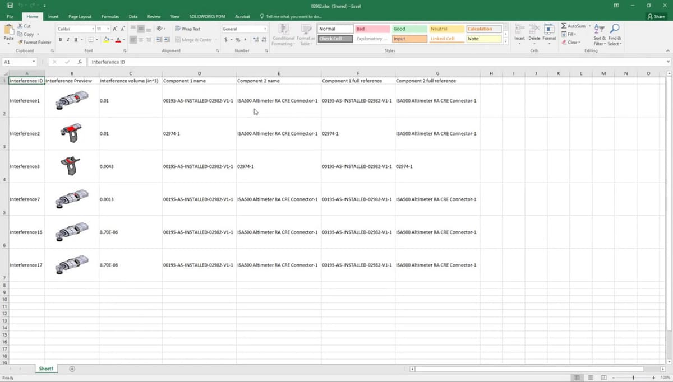Adjust the zoom slider in status bar
This screenshot has width=673, height=382.
coord(634,378)
